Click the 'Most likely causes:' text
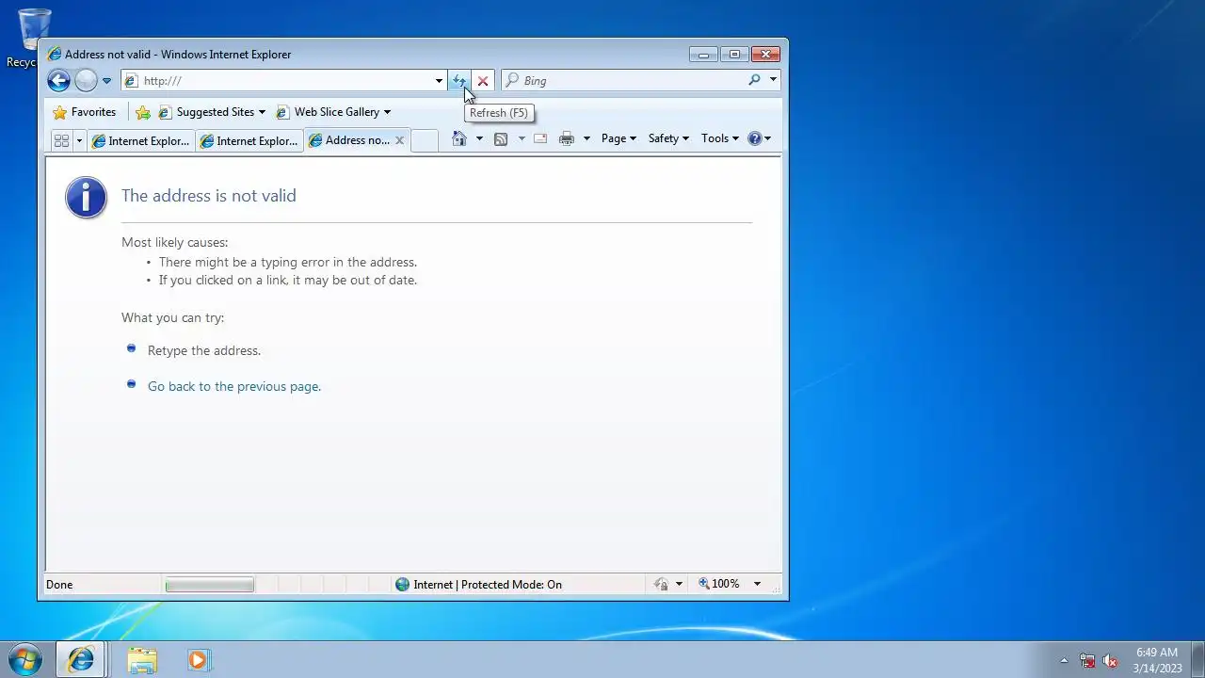The image size is (1205, 678). point(174,242)
